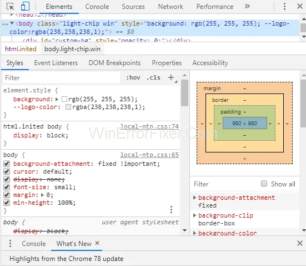
Task: Click the 'Highlights from the Chrome 78 update' text
Action: (66, 259)
